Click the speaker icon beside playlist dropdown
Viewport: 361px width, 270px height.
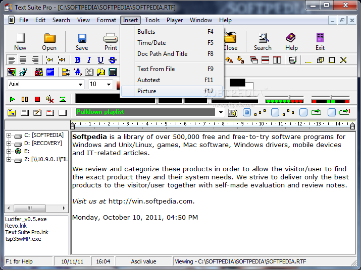[x=233, y=113]
